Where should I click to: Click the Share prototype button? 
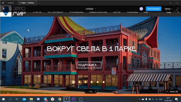[154, 9]
